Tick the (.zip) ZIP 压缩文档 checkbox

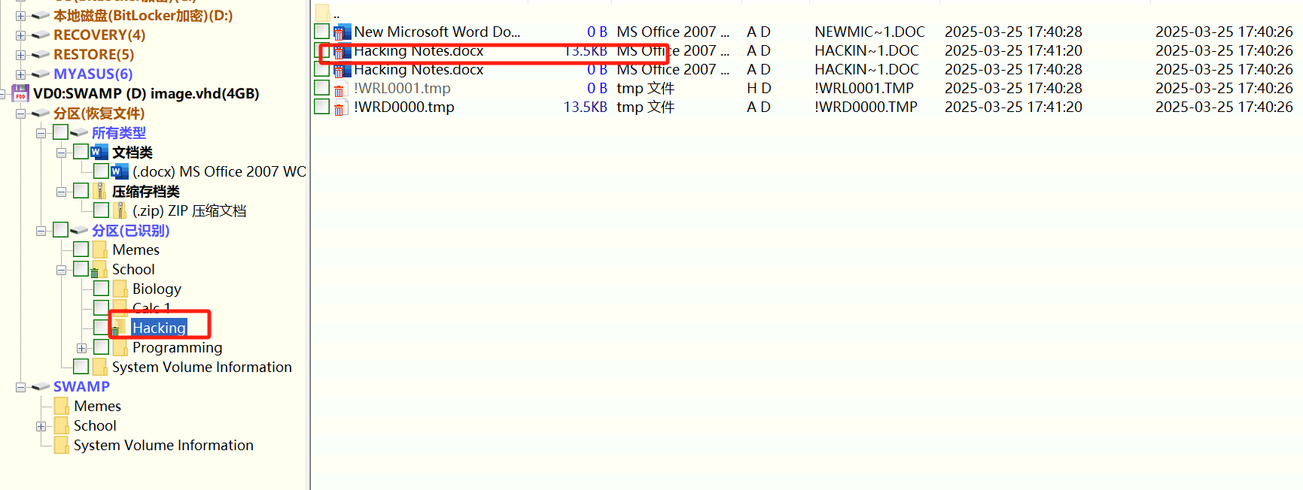(102, 210)
